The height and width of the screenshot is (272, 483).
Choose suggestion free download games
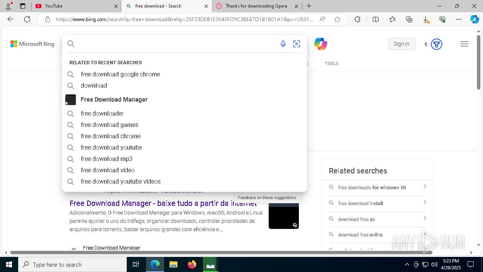click(185, 125)
